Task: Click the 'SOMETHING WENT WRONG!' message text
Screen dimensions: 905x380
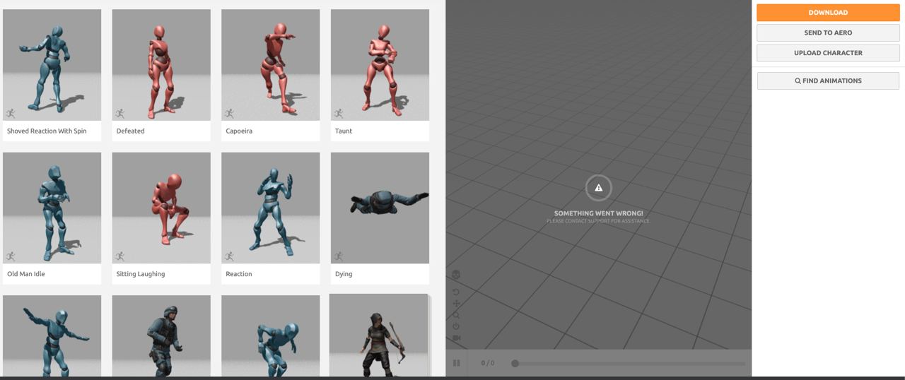Action: 598,213
